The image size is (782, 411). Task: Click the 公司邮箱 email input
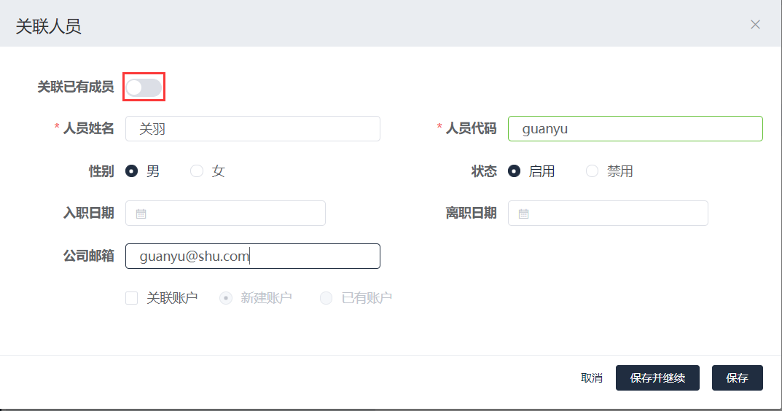[253, 256]
